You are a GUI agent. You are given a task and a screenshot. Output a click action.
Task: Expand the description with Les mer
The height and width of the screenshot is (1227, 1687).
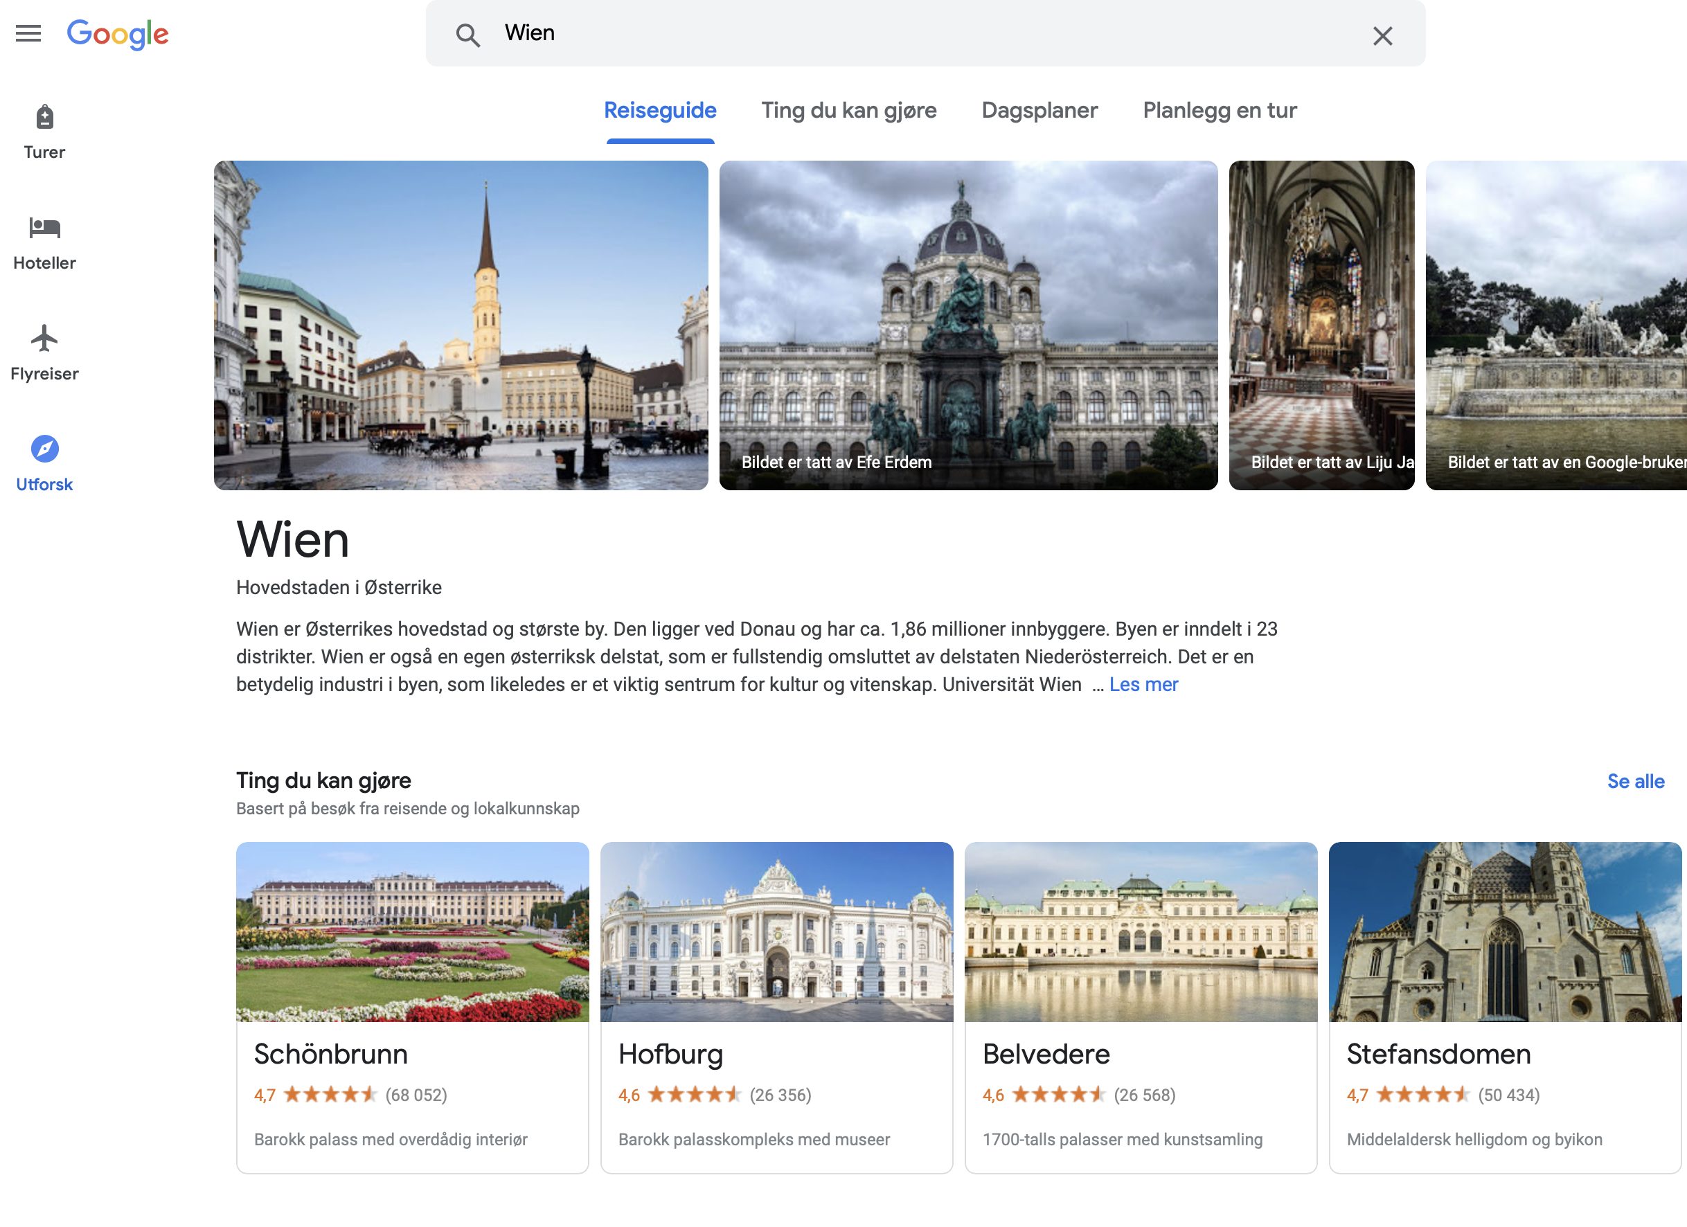[1143, 684]
